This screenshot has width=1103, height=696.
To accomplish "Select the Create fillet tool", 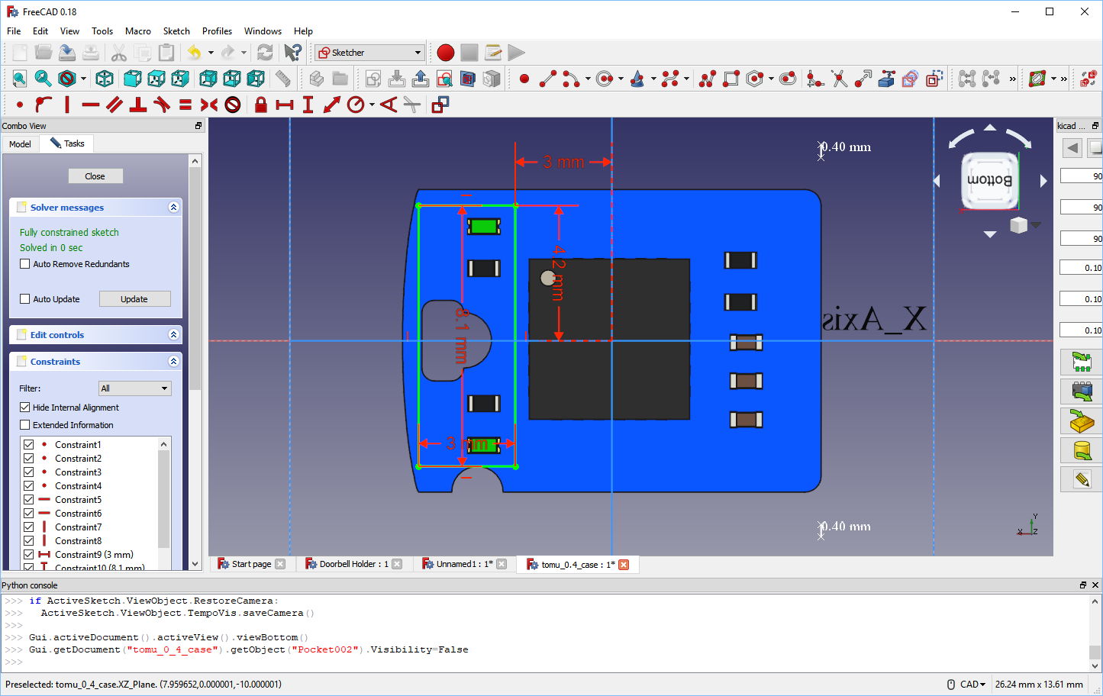I will click(814, 79).
